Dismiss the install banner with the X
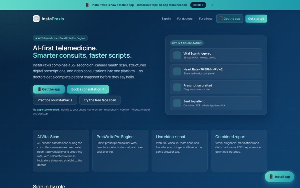300x188 pixels. (212, 5)
